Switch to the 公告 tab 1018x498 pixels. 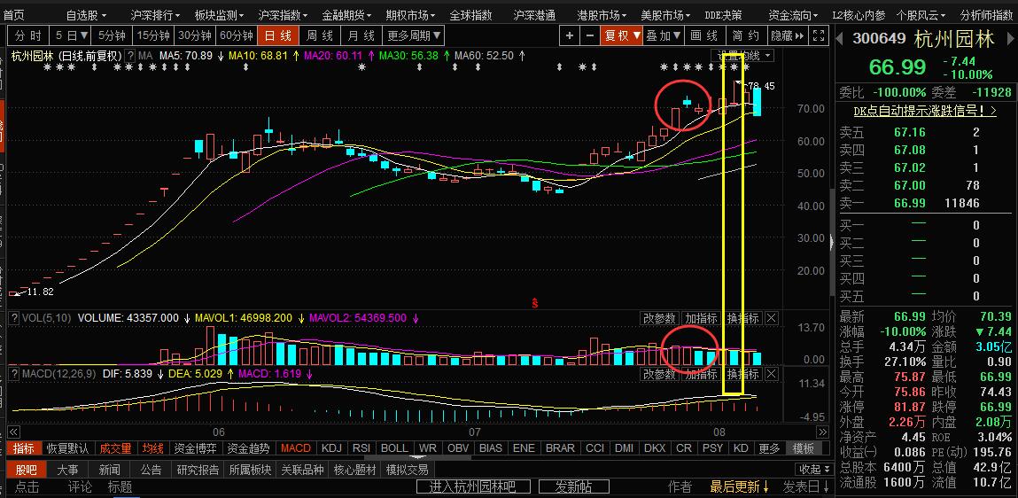click(152, 470)
